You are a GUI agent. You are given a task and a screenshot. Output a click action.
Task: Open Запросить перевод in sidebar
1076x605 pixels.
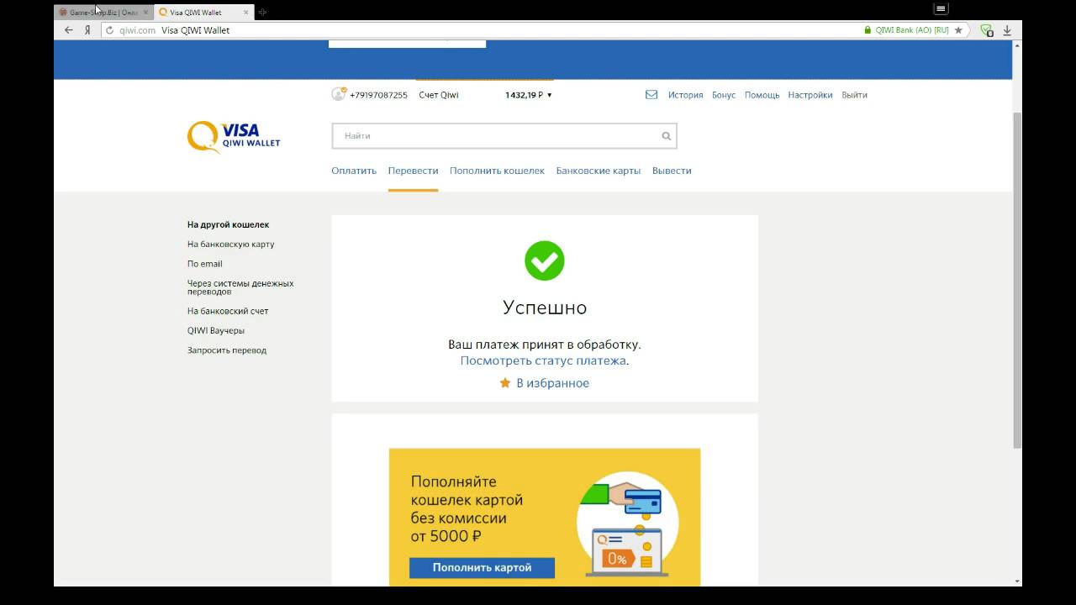coord(226,350)
